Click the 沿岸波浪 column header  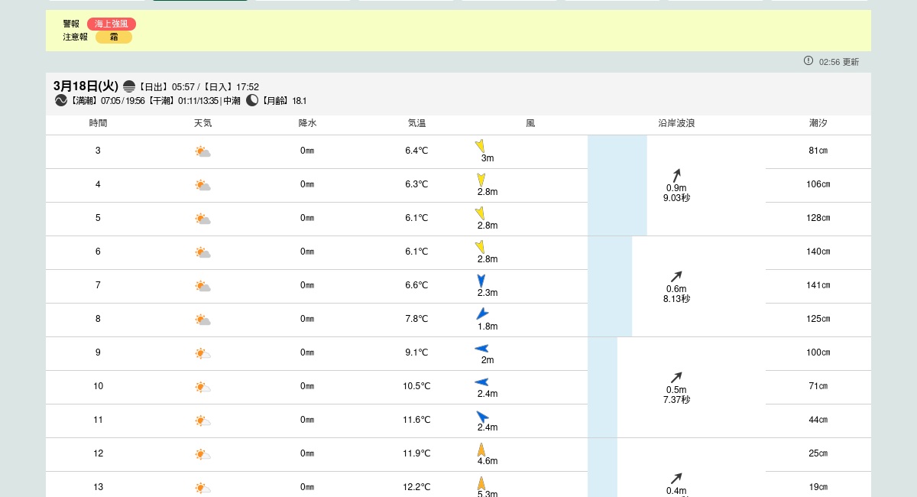click(676, 123)
